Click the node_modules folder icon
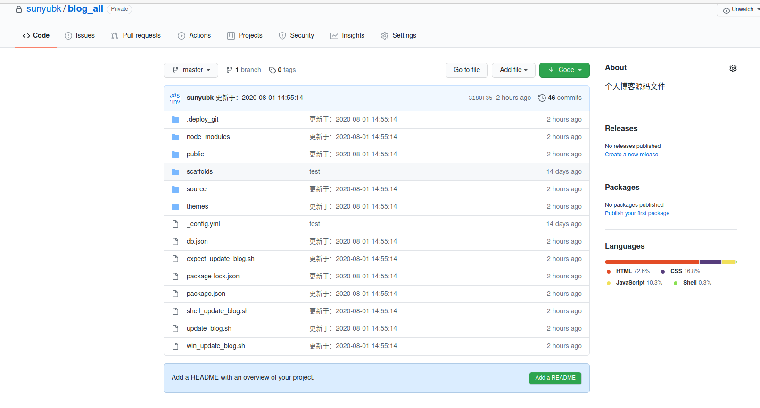This screenshot has height=408, width=760. [175, 137]
